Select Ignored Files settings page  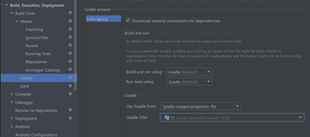(37, 38)
